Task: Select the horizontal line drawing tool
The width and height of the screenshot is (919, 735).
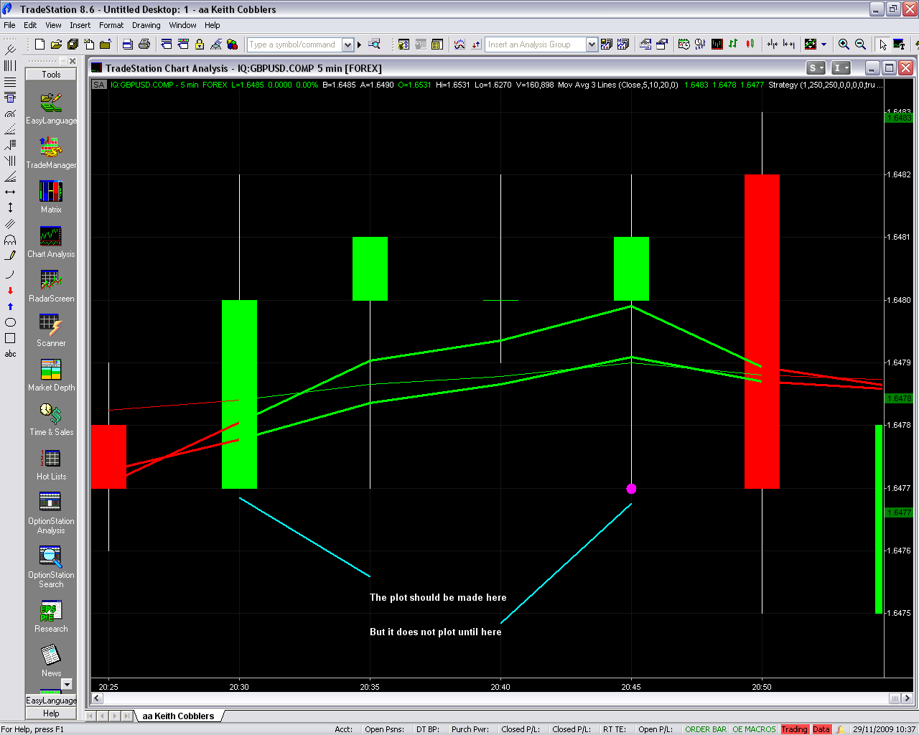Action: coord(10,192)
